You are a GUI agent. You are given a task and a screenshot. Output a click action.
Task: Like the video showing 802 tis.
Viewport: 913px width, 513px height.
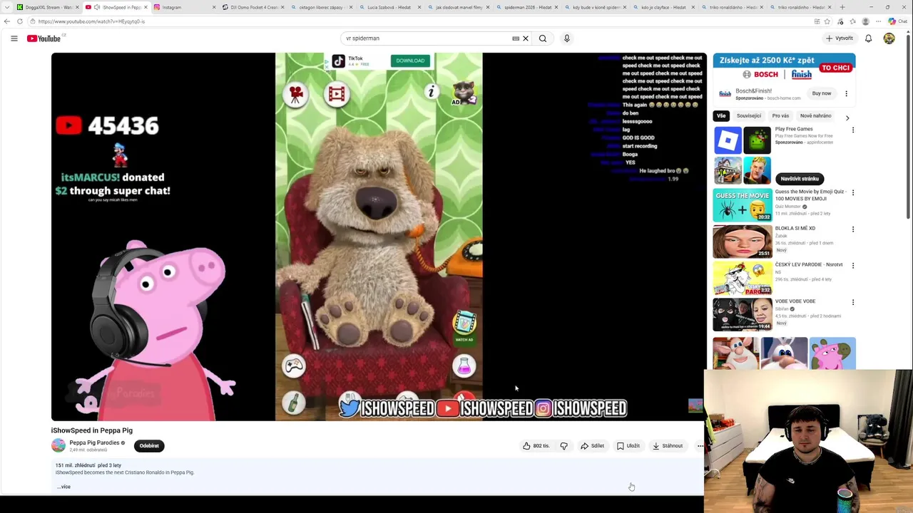536,446
